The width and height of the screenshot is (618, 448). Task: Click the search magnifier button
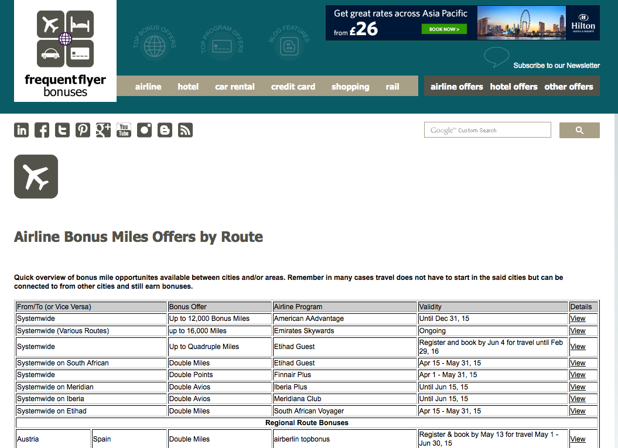pos(579,130)
